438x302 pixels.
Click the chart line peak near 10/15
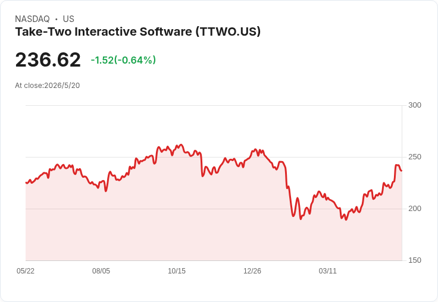click(181, 145)
